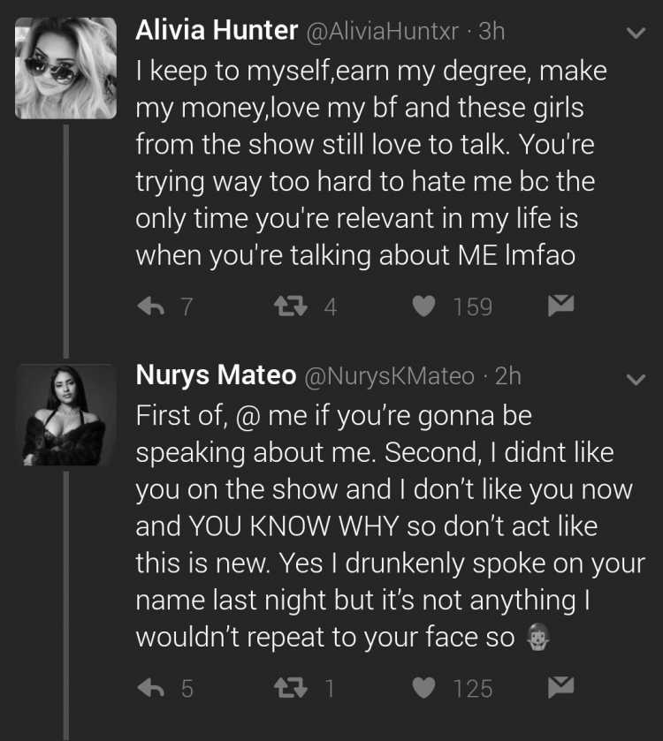Open Nurys Mateo's profile picture
663x741 pixels.
[x=65, y=415]
